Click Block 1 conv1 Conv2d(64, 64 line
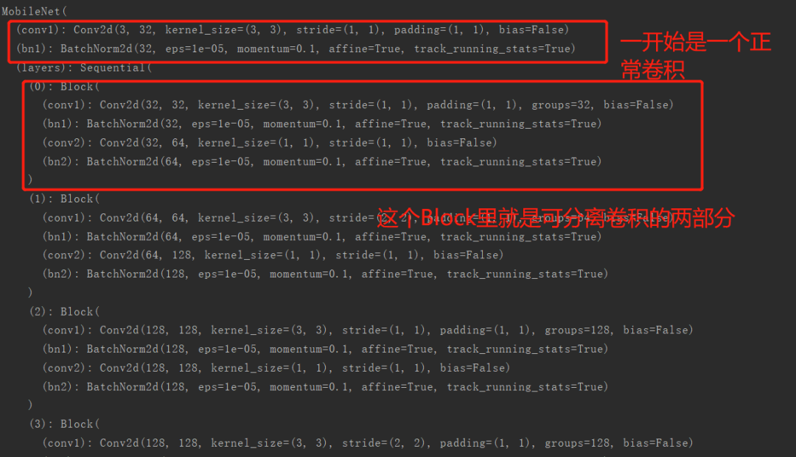This screenshot has width=796, height=457. (x=358, y=218)
